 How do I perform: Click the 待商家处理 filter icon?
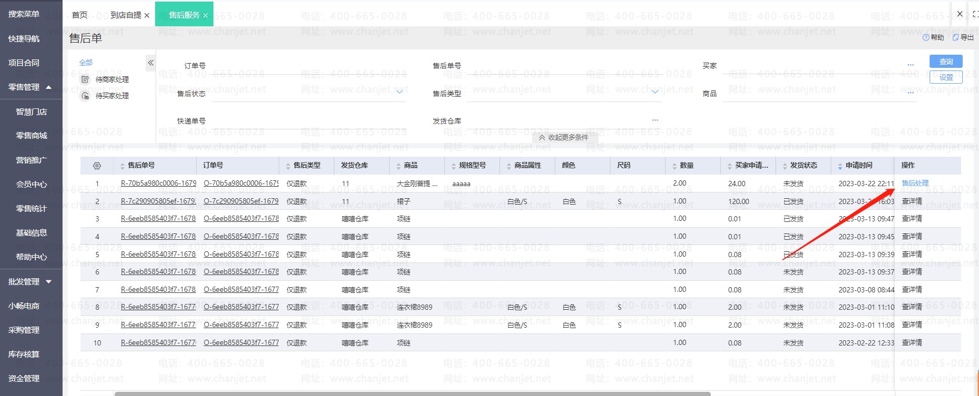coord(85,79)
